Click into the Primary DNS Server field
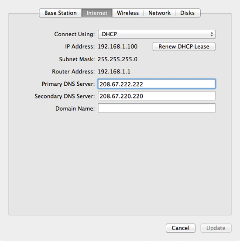 pos(157,84)
